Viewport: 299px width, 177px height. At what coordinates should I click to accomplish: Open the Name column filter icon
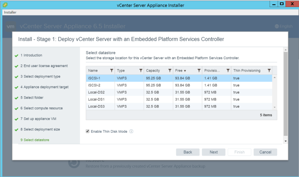(x=112, y=71)
